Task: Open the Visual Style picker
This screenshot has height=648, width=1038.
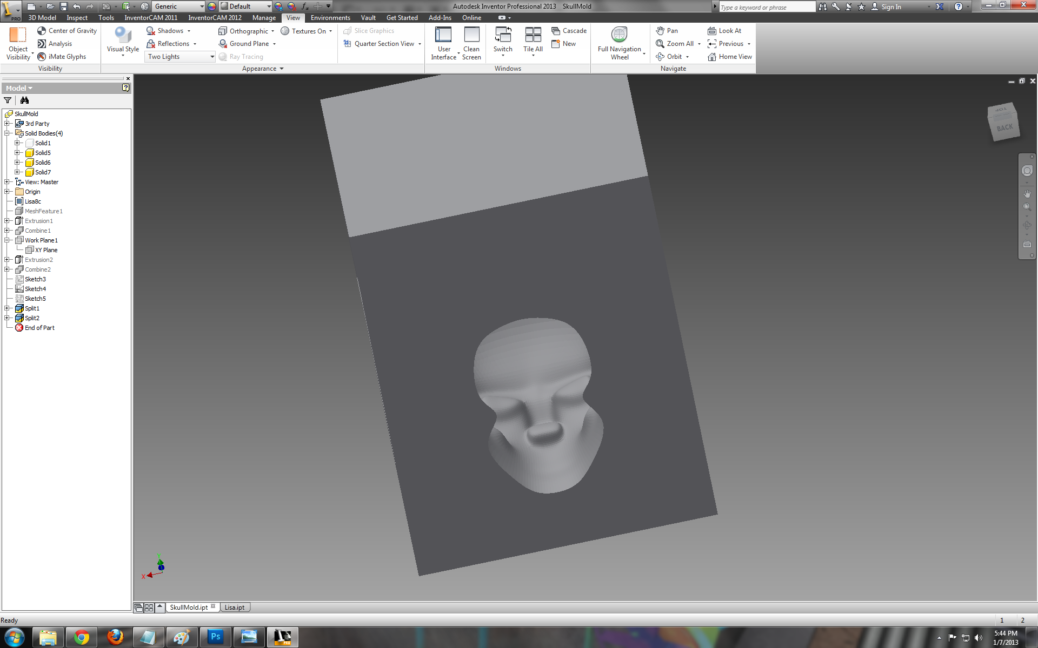Action: pyautogui.click(x=123, y=42)
